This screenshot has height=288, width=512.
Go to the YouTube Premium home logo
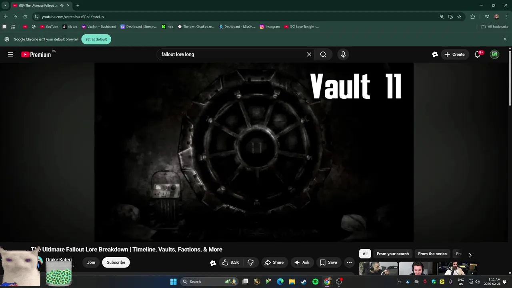click(x=36, y=54)
